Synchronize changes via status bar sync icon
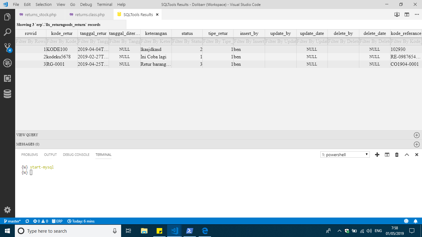The height and width of the screenshot is (237, 422). click(27, 221)
